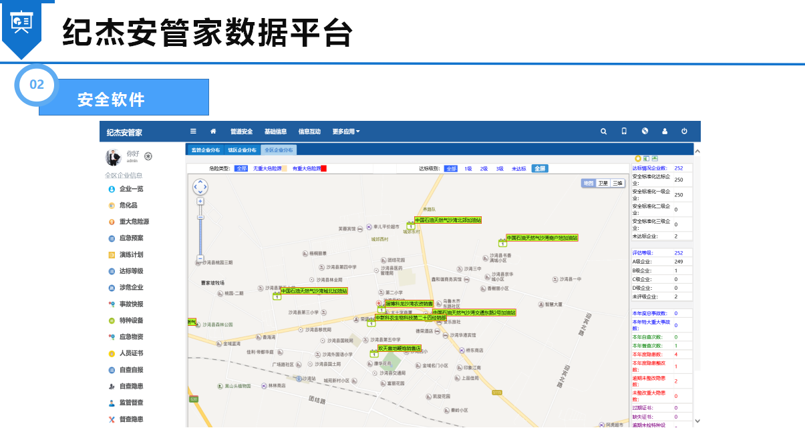The width and height of the screenshot is (805, 430).
Task: Filter by 无重大危险源
Action: [267, 169]
